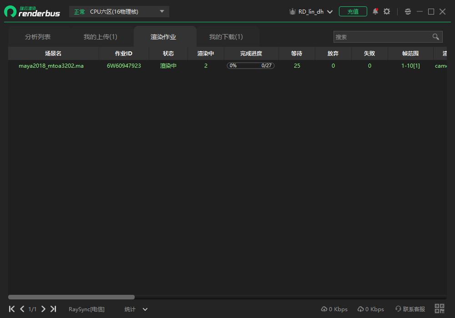Viewport: 455px width, 318px height.
Task: Click the 0/27 progress bar of the job
Action: 250,65
